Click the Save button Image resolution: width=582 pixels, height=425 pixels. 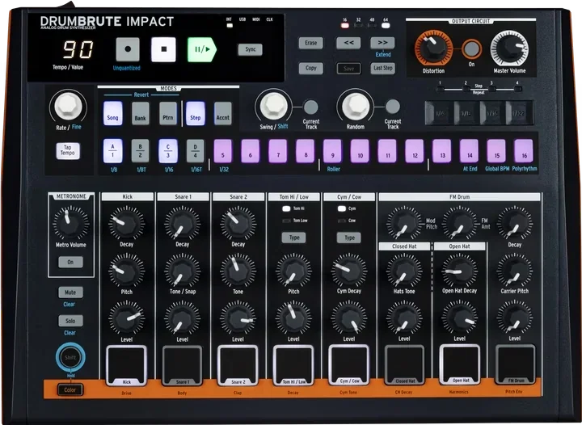tap(348, 68)
